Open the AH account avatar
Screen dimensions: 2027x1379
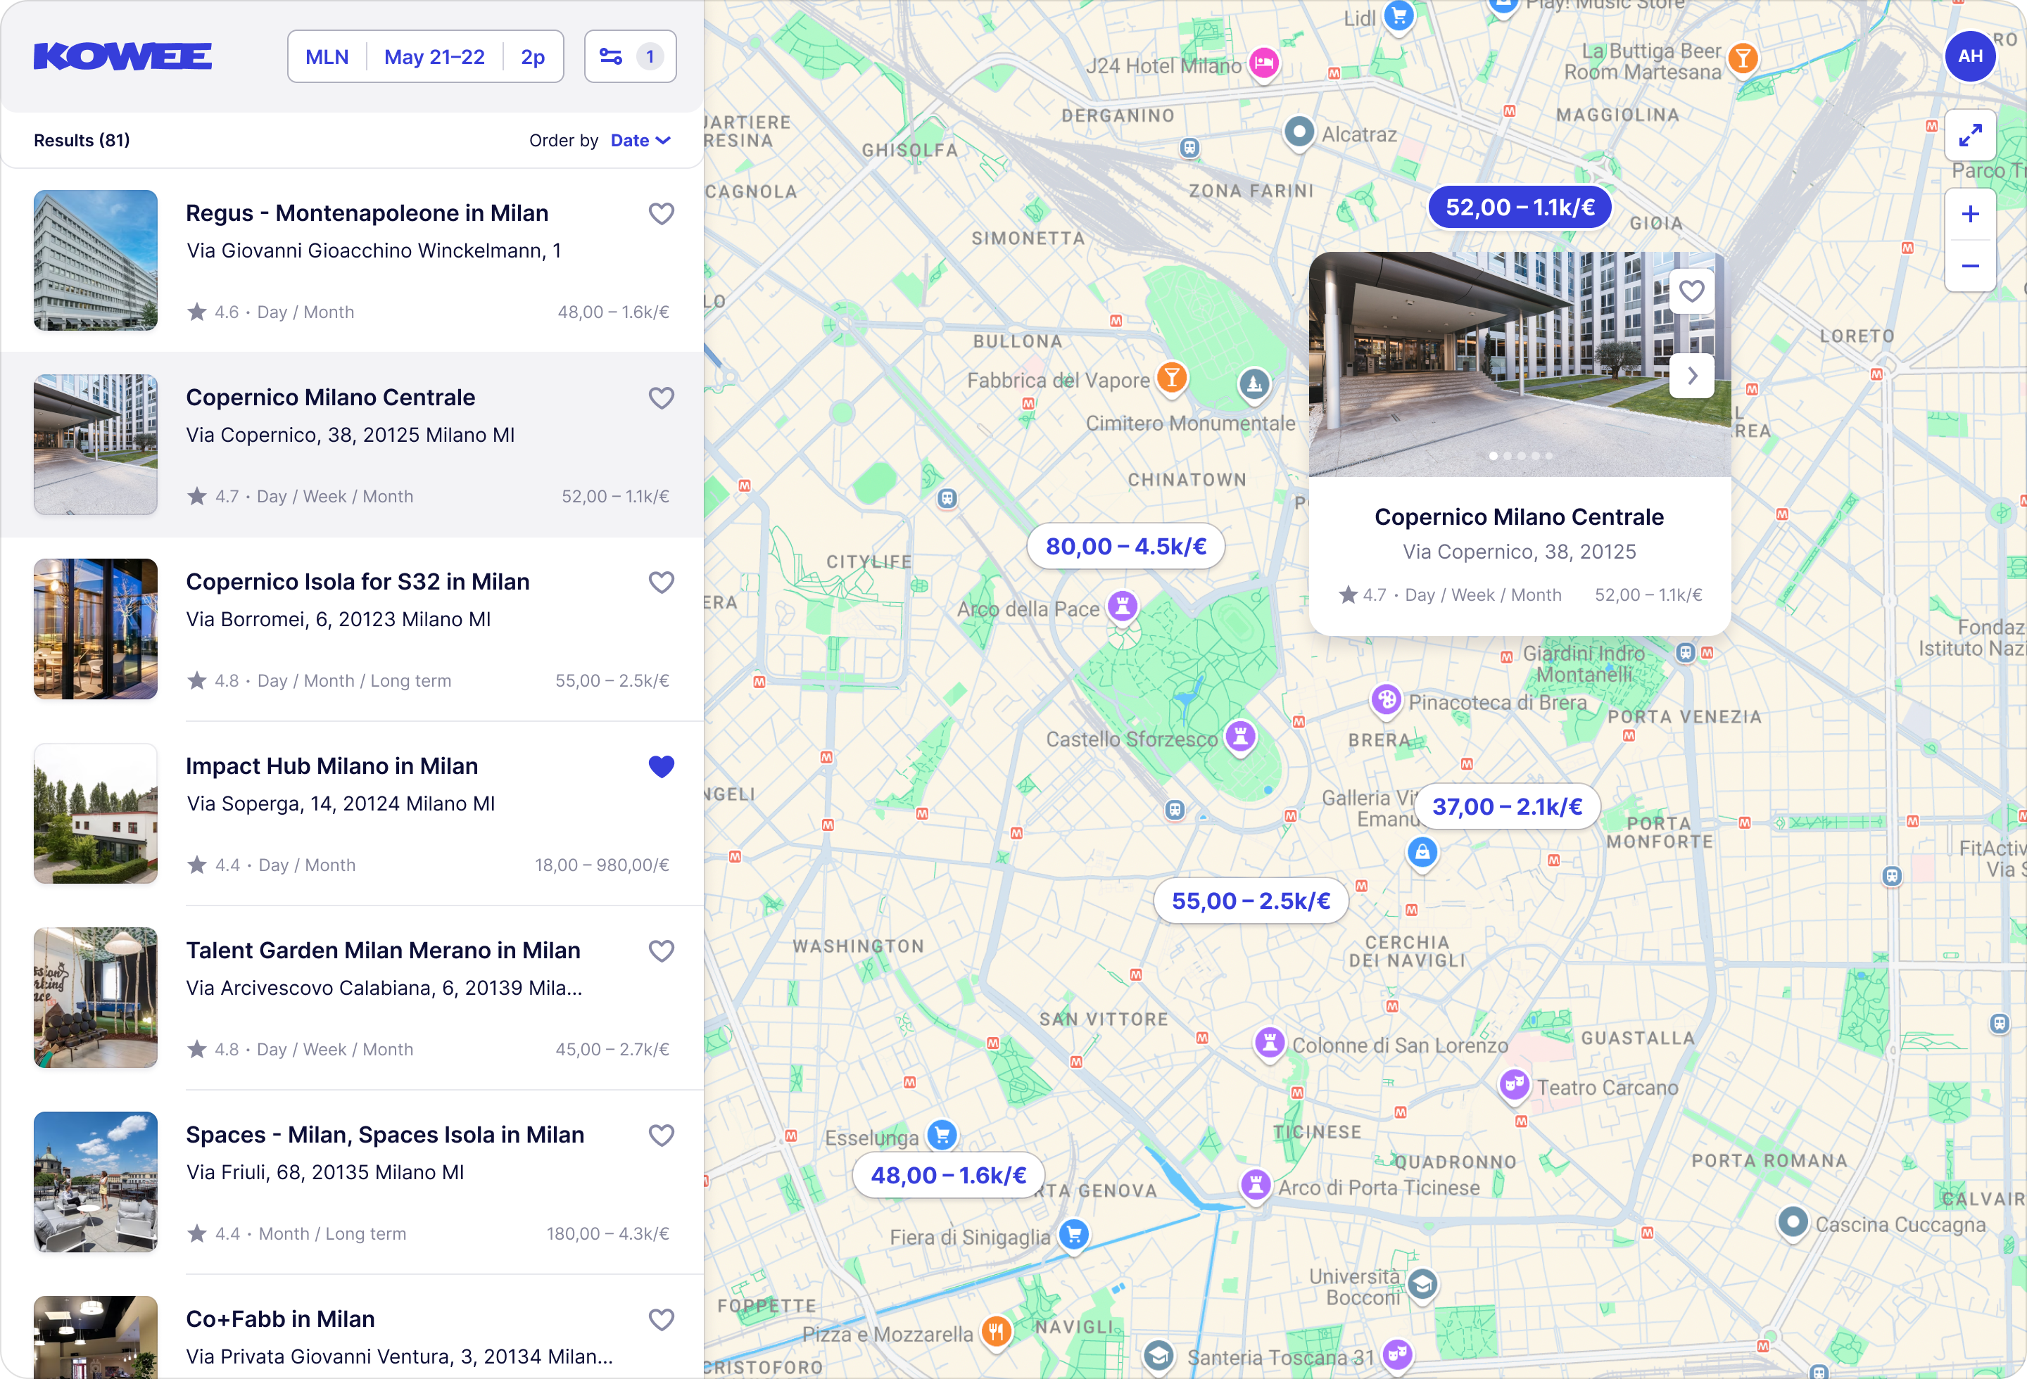(x=1970, y=56)
